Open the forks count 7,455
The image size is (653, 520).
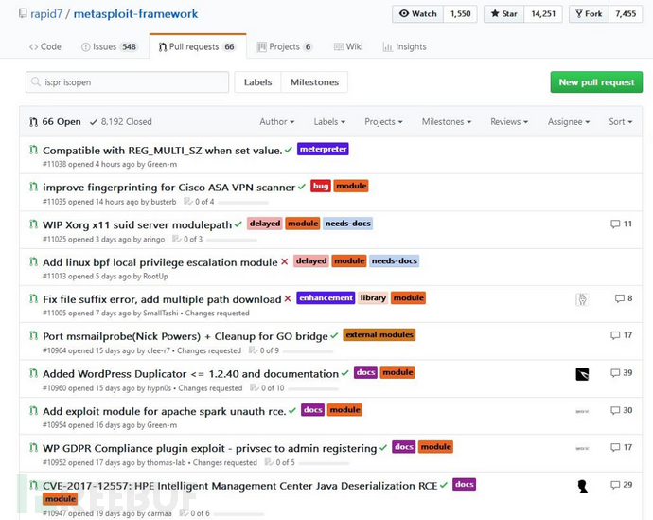click(626, 14)
